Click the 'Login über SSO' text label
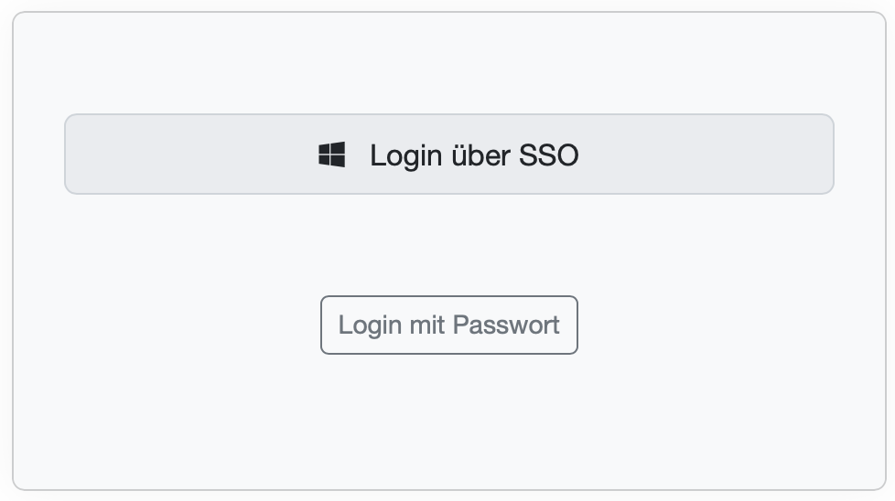 (474, 155)
